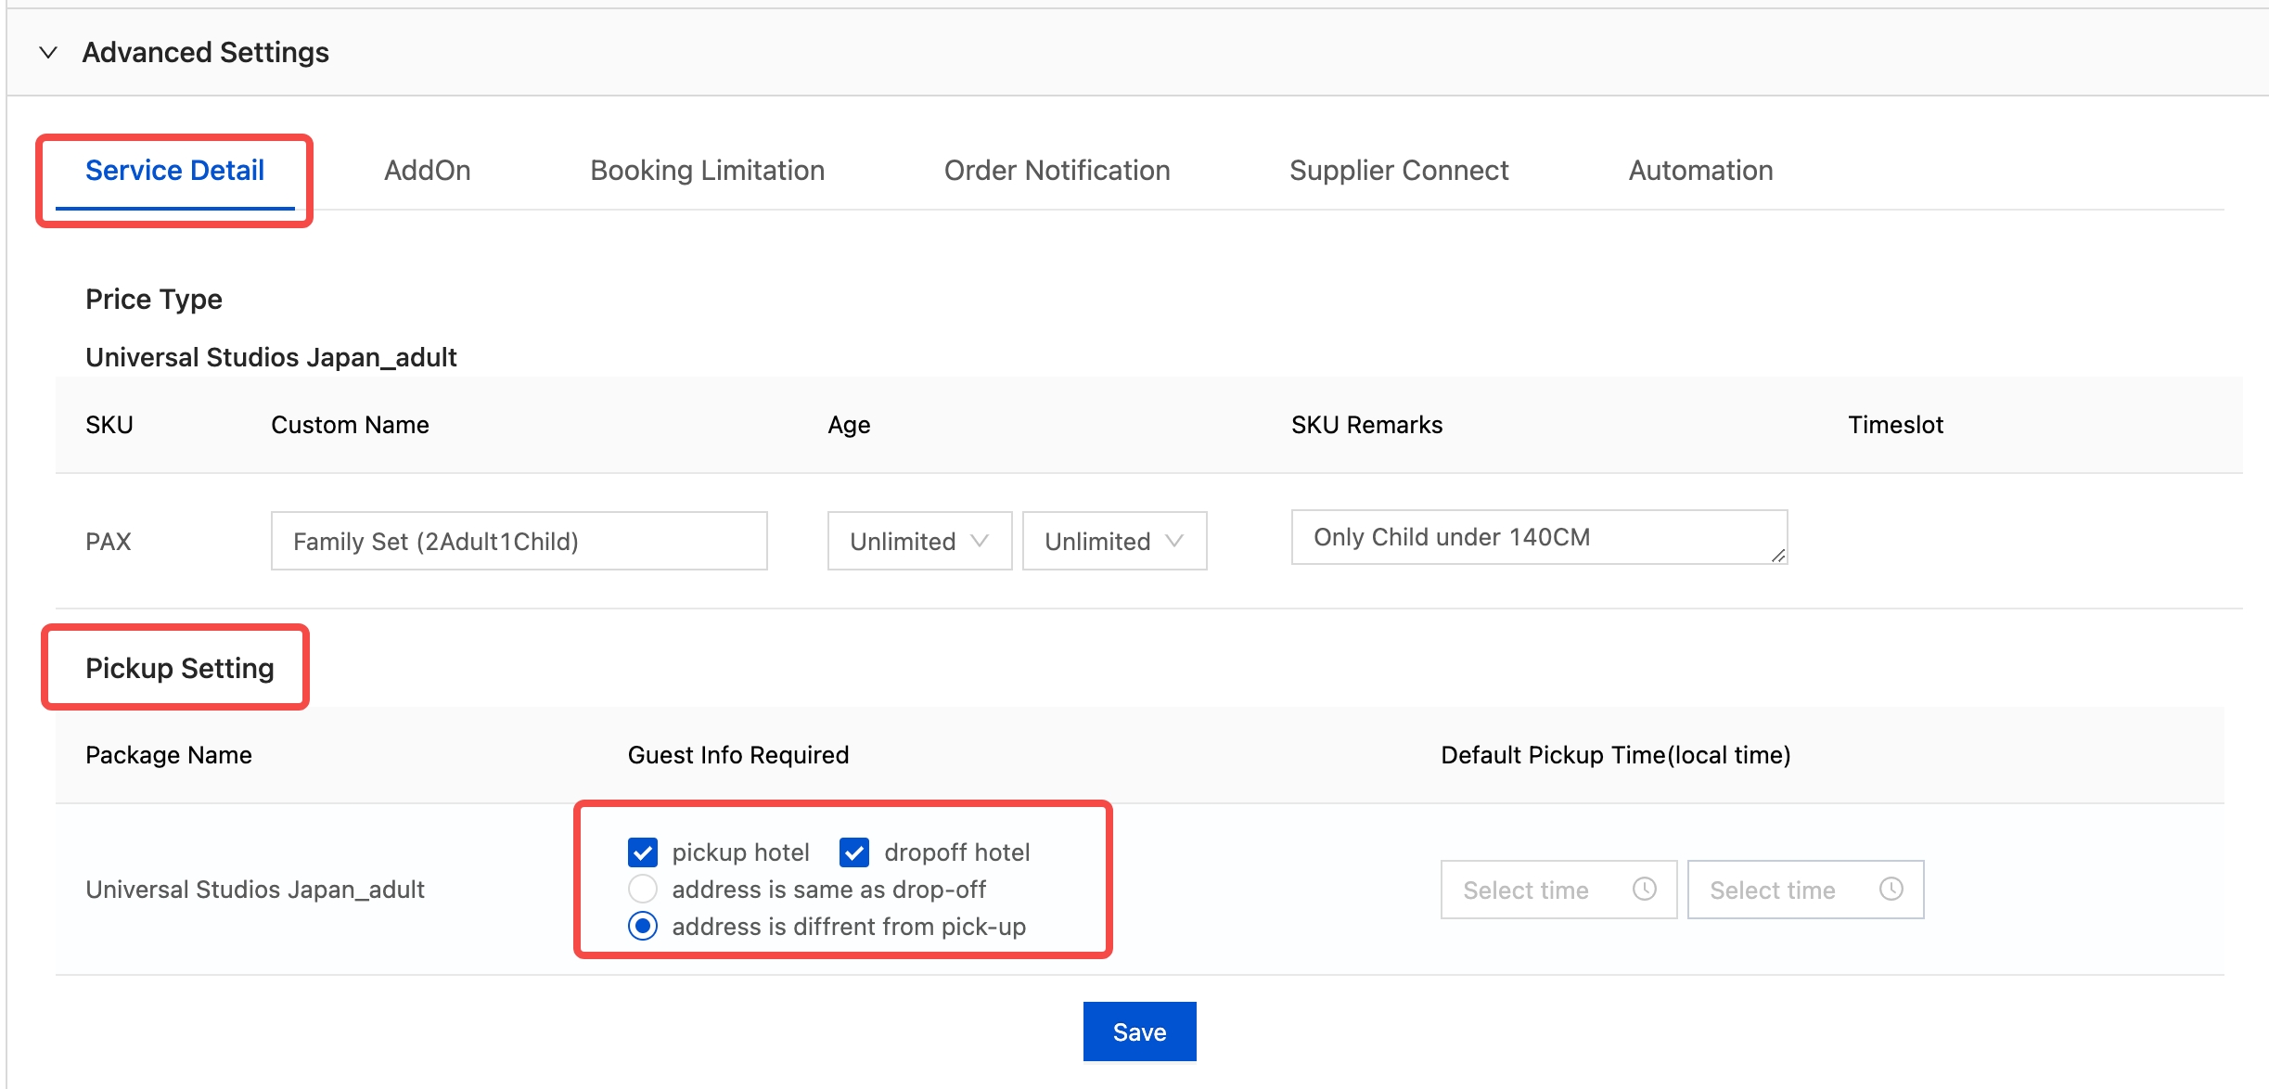
Task: Open the Booking Limitation tab
Action: coord(707,171)
